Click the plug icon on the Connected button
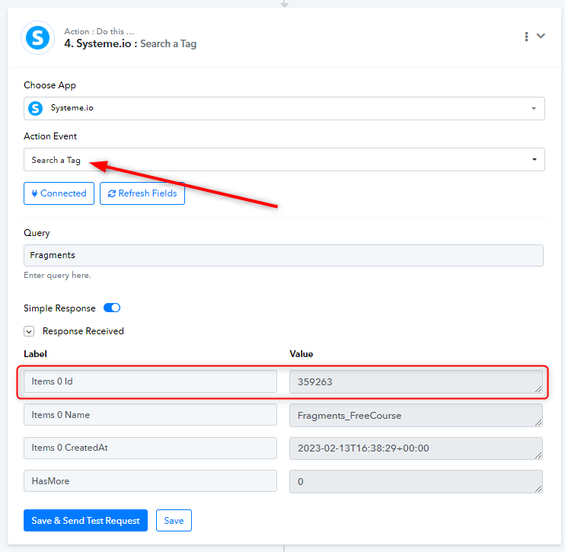 [x=34, y=193]
